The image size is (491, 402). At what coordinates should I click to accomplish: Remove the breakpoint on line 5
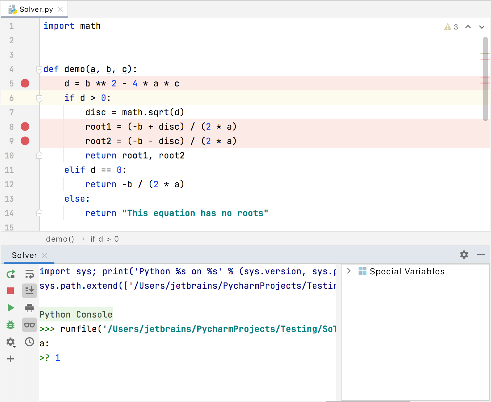[25, 83]
